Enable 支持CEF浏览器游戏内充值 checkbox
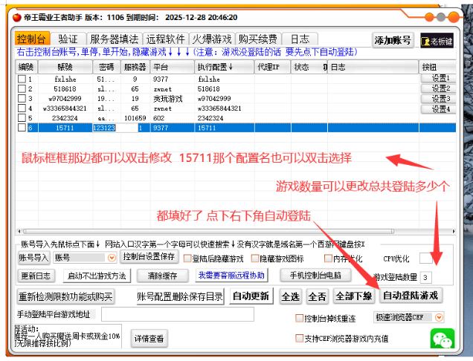Image resolution: width=473 pixels, height=361 pixels. tap(299, 338)
